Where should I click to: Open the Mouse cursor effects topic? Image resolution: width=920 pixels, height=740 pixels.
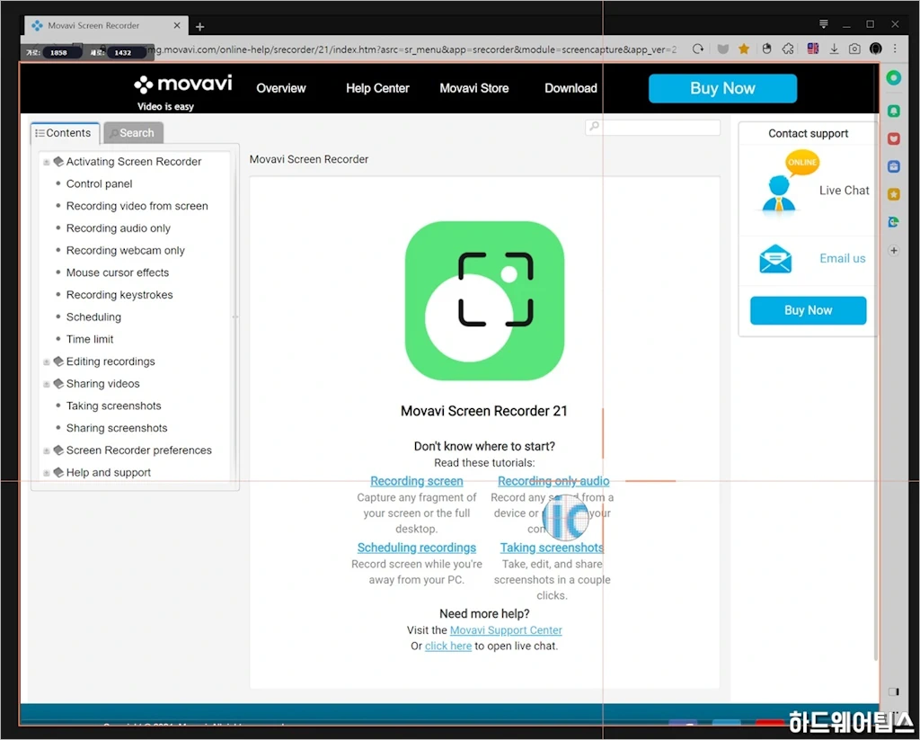[118, 272]
